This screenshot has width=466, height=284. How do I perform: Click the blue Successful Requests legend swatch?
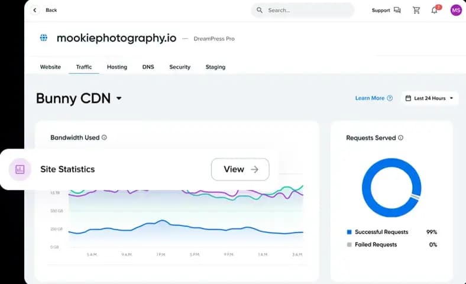(x=350, y=232)
